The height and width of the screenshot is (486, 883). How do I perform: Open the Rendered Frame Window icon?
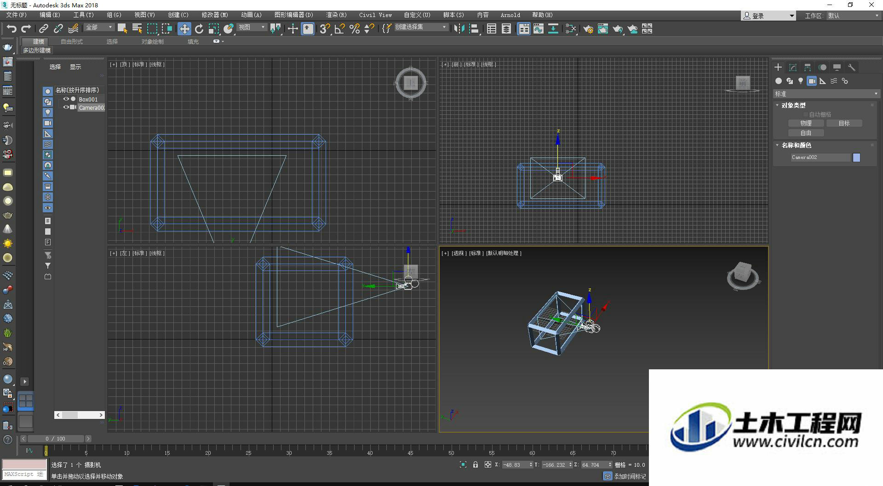603,28
